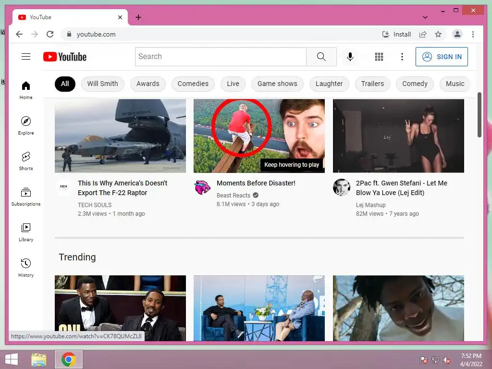Select the All filter chip

click(65, 84)
